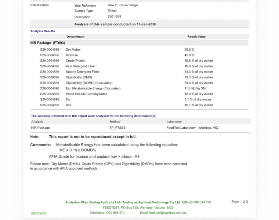279x220 pixels.
Task: Click the Ash 10.7 % of dry matter value
Action: click(199, 105)
